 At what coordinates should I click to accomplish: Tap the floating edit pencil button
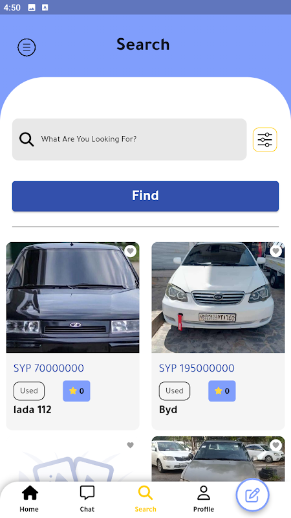pos(253,495)
